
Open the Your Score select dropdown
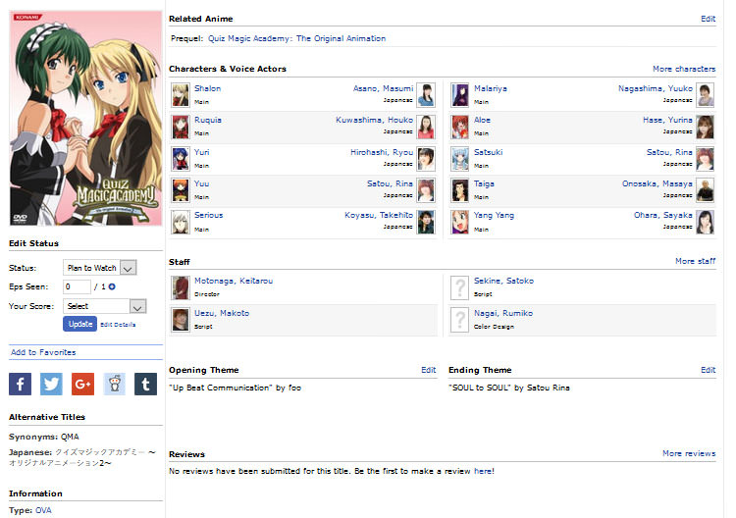[104, 306]
